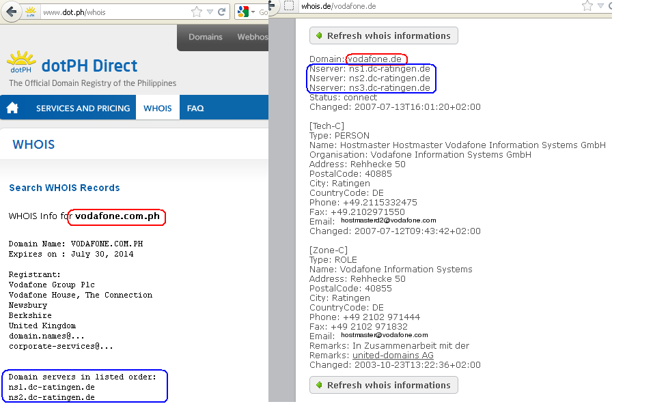Click the hostmaster@vodafone.com email
Viewport: 653px width, 404px height.
pos(385,335)
